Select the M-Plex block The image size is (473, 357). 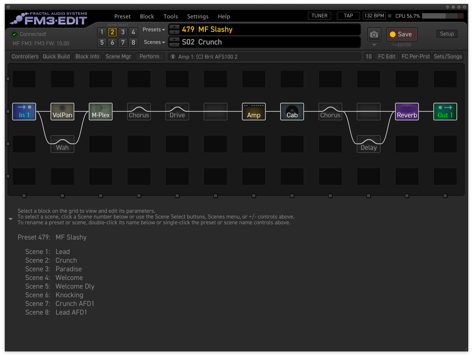coord(100,111)
